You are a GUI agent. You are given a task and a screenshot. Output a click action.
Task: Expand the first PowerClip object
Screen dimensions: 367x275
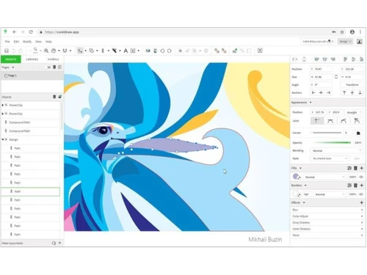point(3,105)
